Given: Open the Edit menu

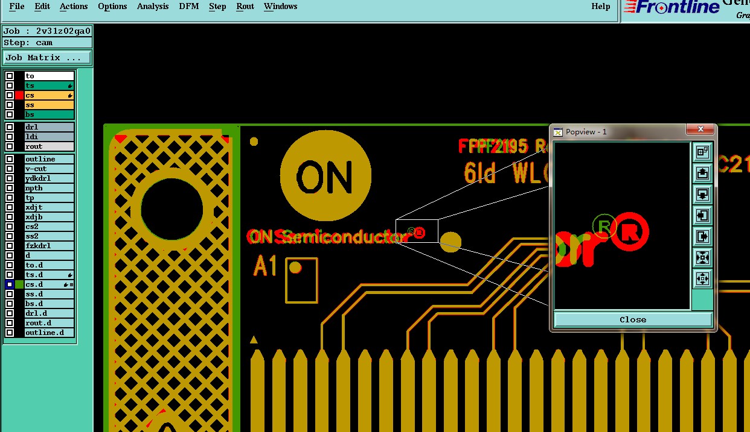Looking at the screenshot, I should (42, 7).
